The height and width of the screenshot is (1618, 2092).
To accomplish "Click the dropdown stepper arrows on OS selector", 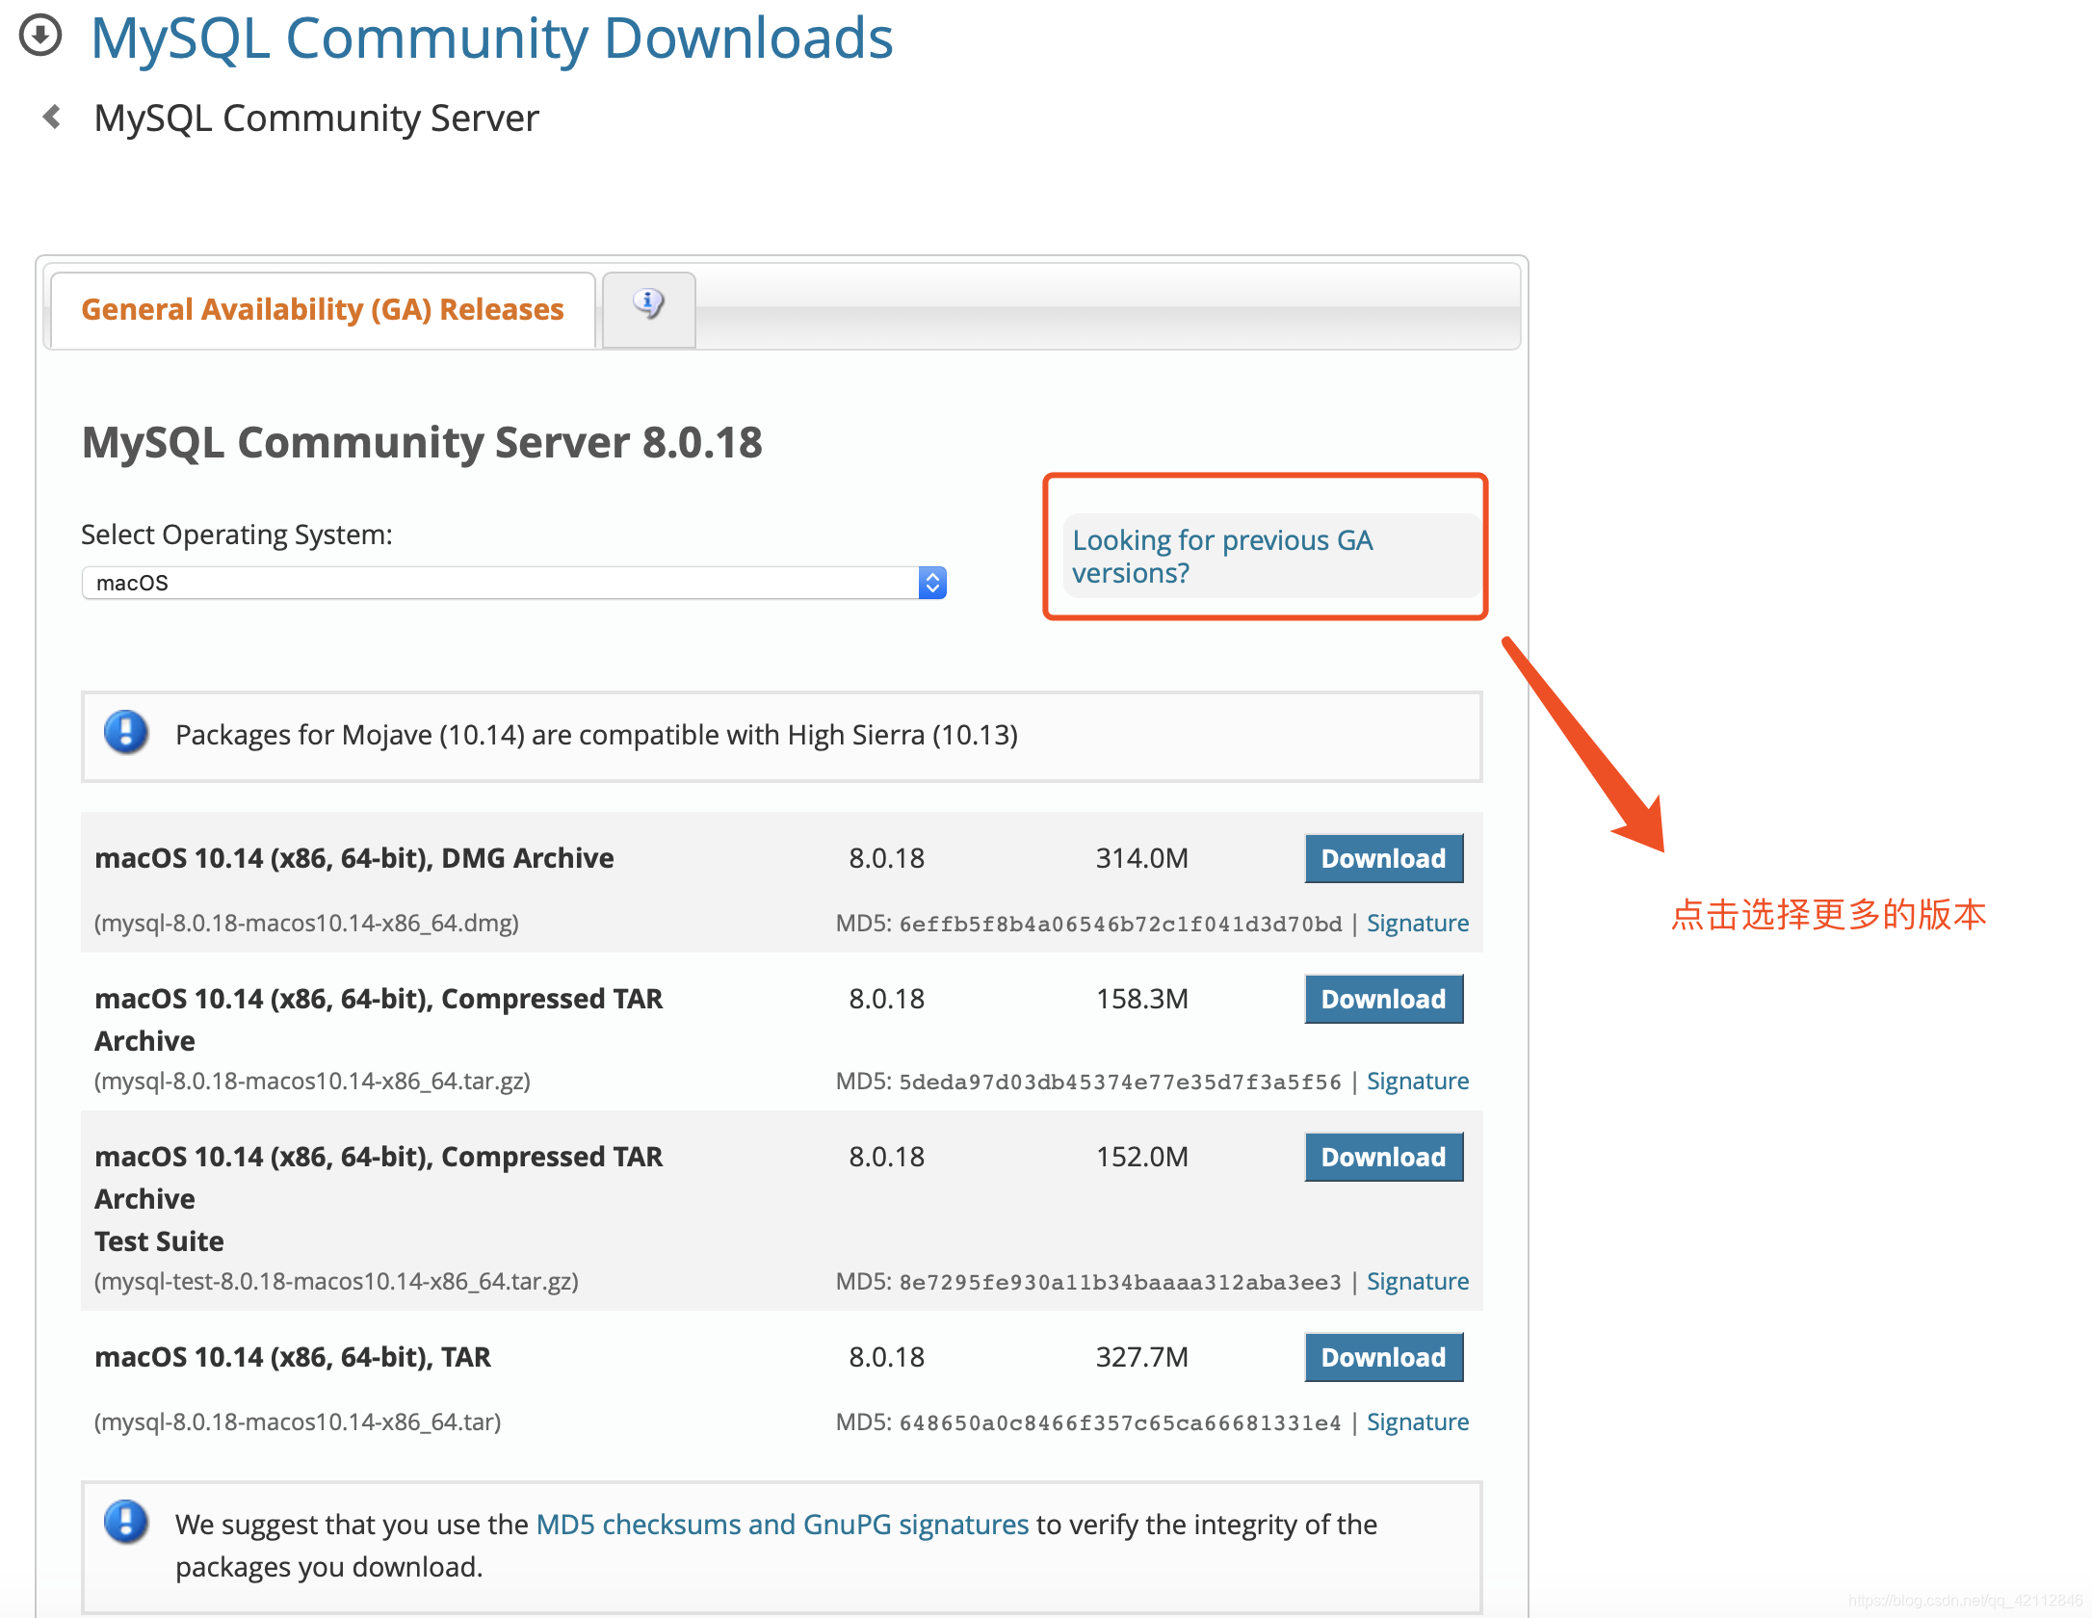I will click(932, 583).
